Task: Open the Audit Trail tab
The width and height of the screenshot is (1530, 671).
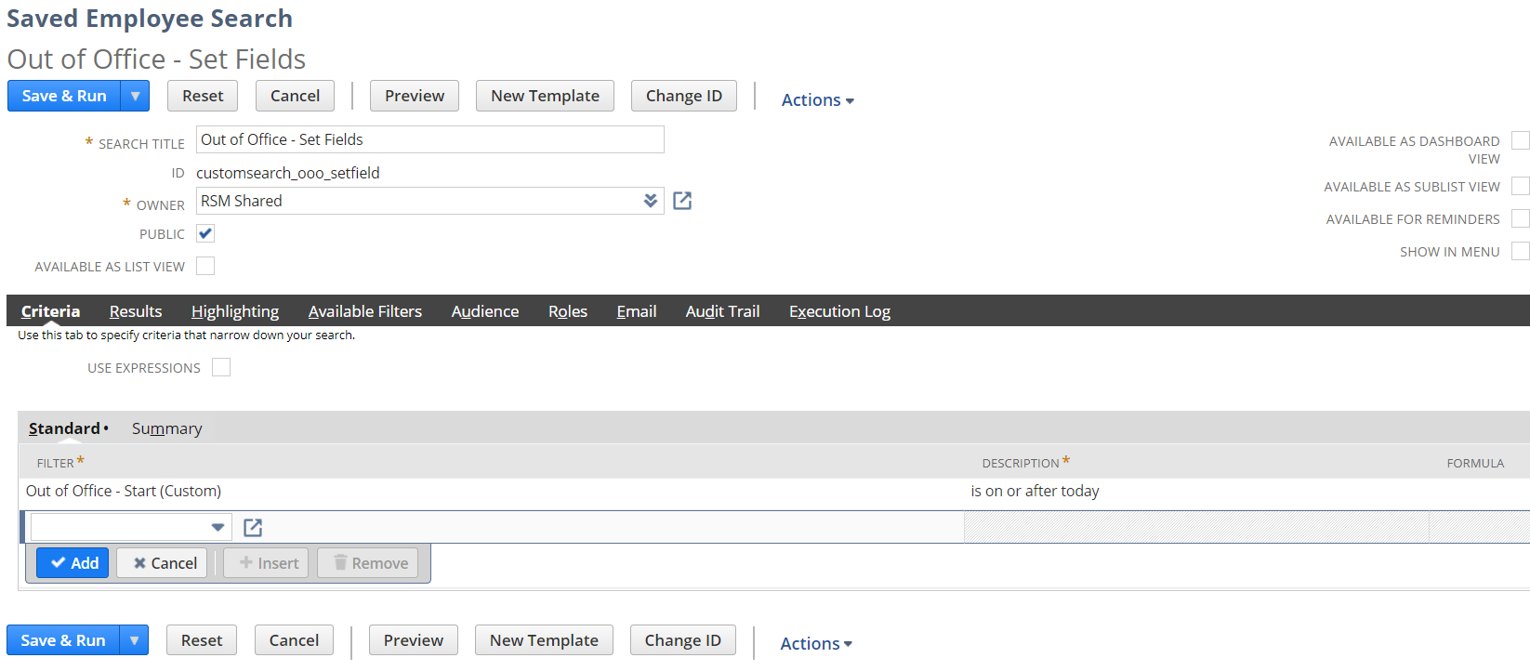Action: (722, 311)
